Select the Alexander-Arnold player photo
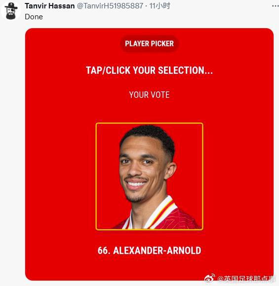Screen dimensions: 279x286 149,176
